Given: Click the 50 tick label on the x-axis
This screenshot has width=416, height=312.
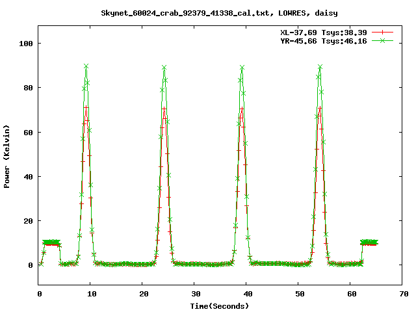Looking at the screenshot, I should [x=298, y=294].
